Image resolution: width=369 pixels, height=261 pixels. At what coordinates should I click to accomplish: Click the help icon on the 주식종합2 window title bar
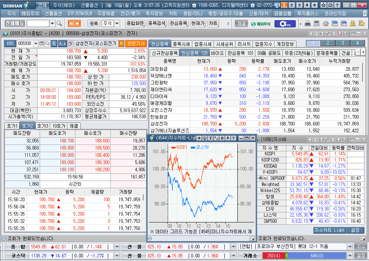coord(345,34)
